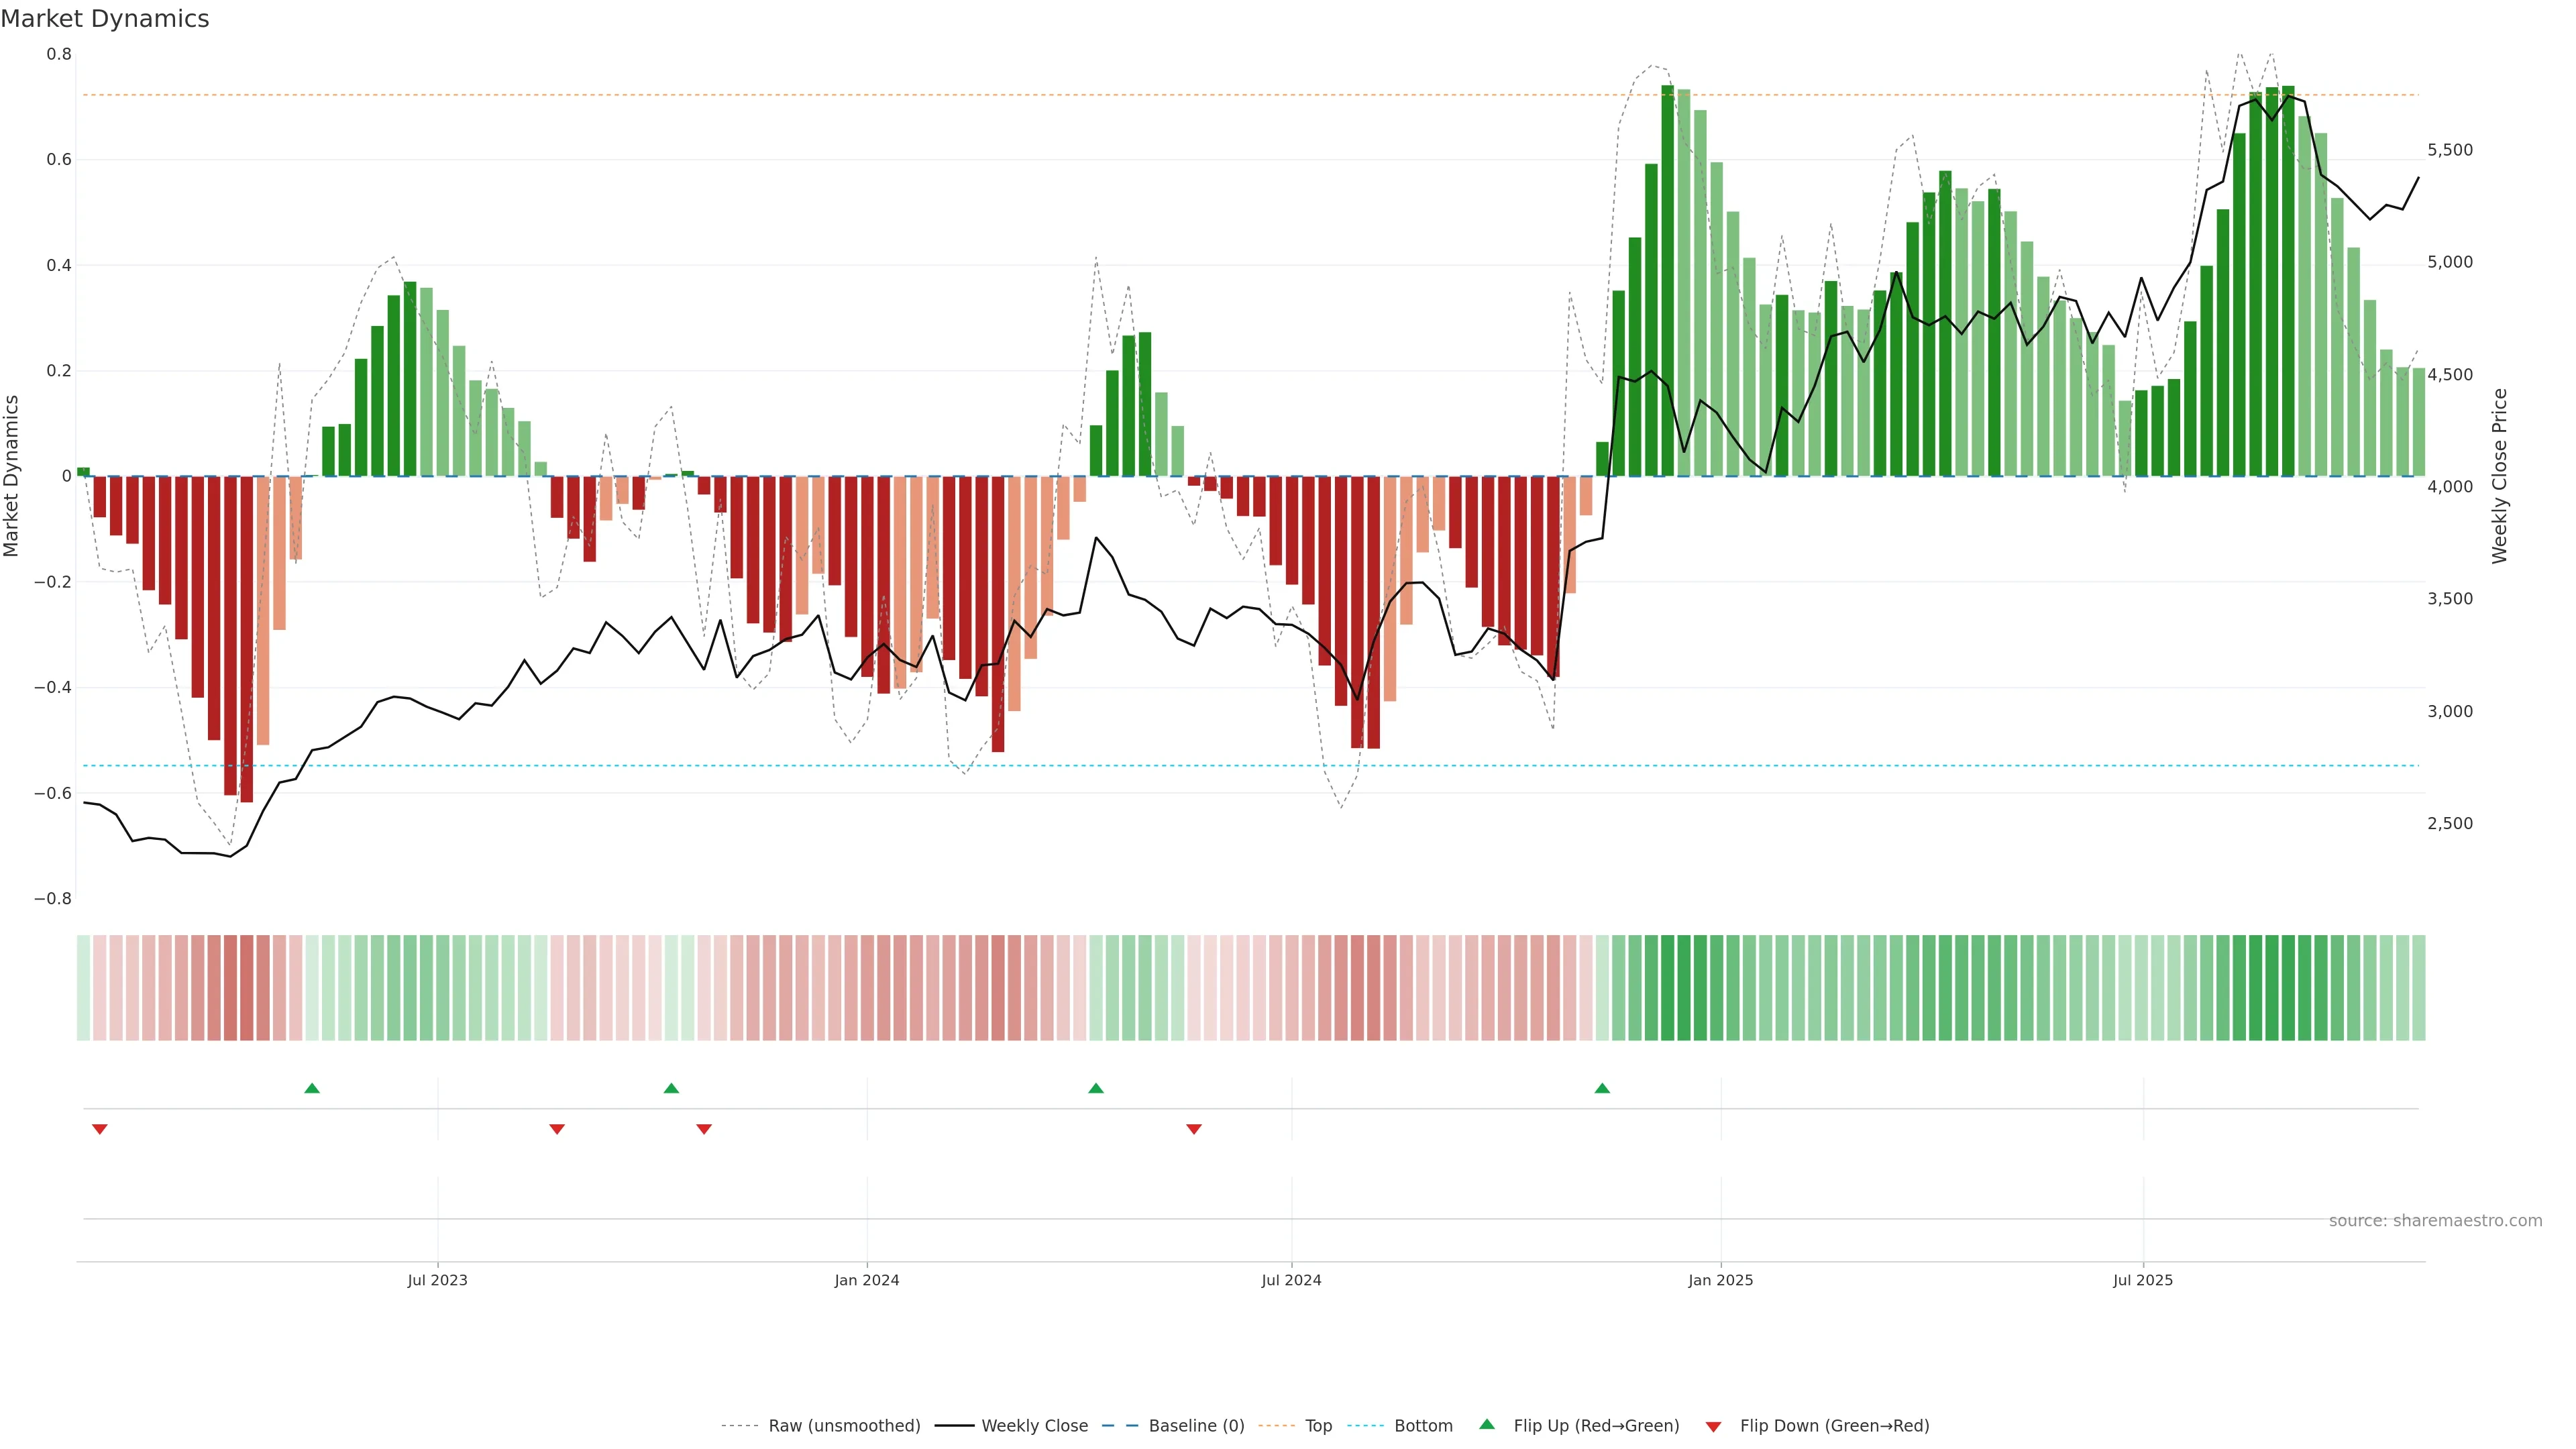Click the Market Dynamics chart title
The image size is (2576, 1449).
105,19
